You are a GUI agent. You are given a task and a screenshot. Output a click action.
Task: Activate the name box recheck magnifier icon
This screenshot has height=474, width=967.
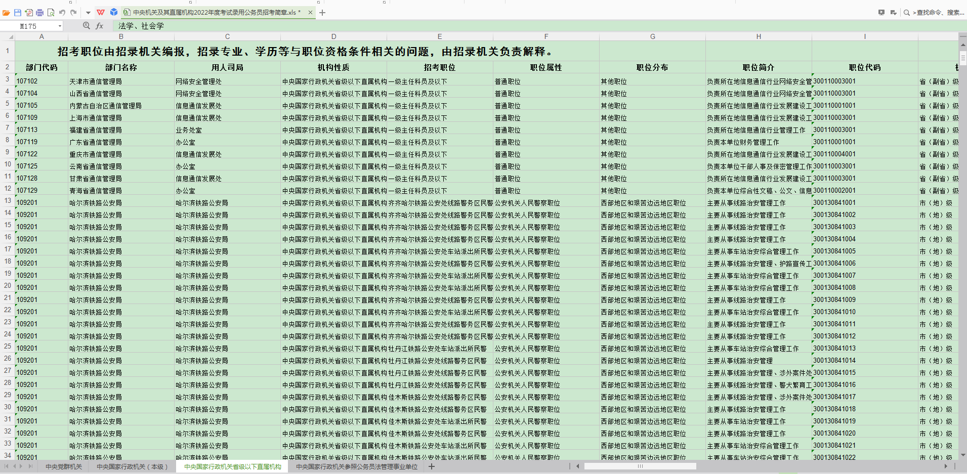[x=86, y=26]
